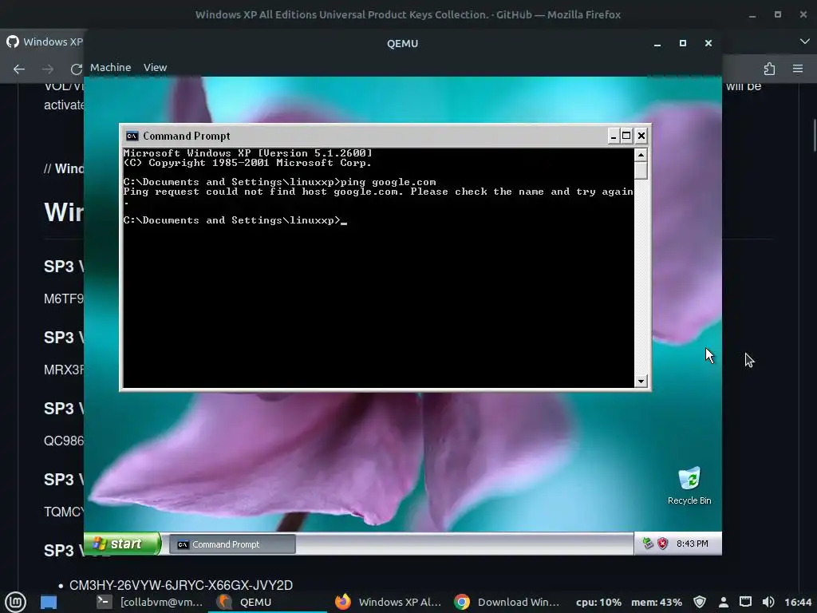Click the show desktop panel icon
The width and height of the screenshot is (817, 613).
point(49,602)
